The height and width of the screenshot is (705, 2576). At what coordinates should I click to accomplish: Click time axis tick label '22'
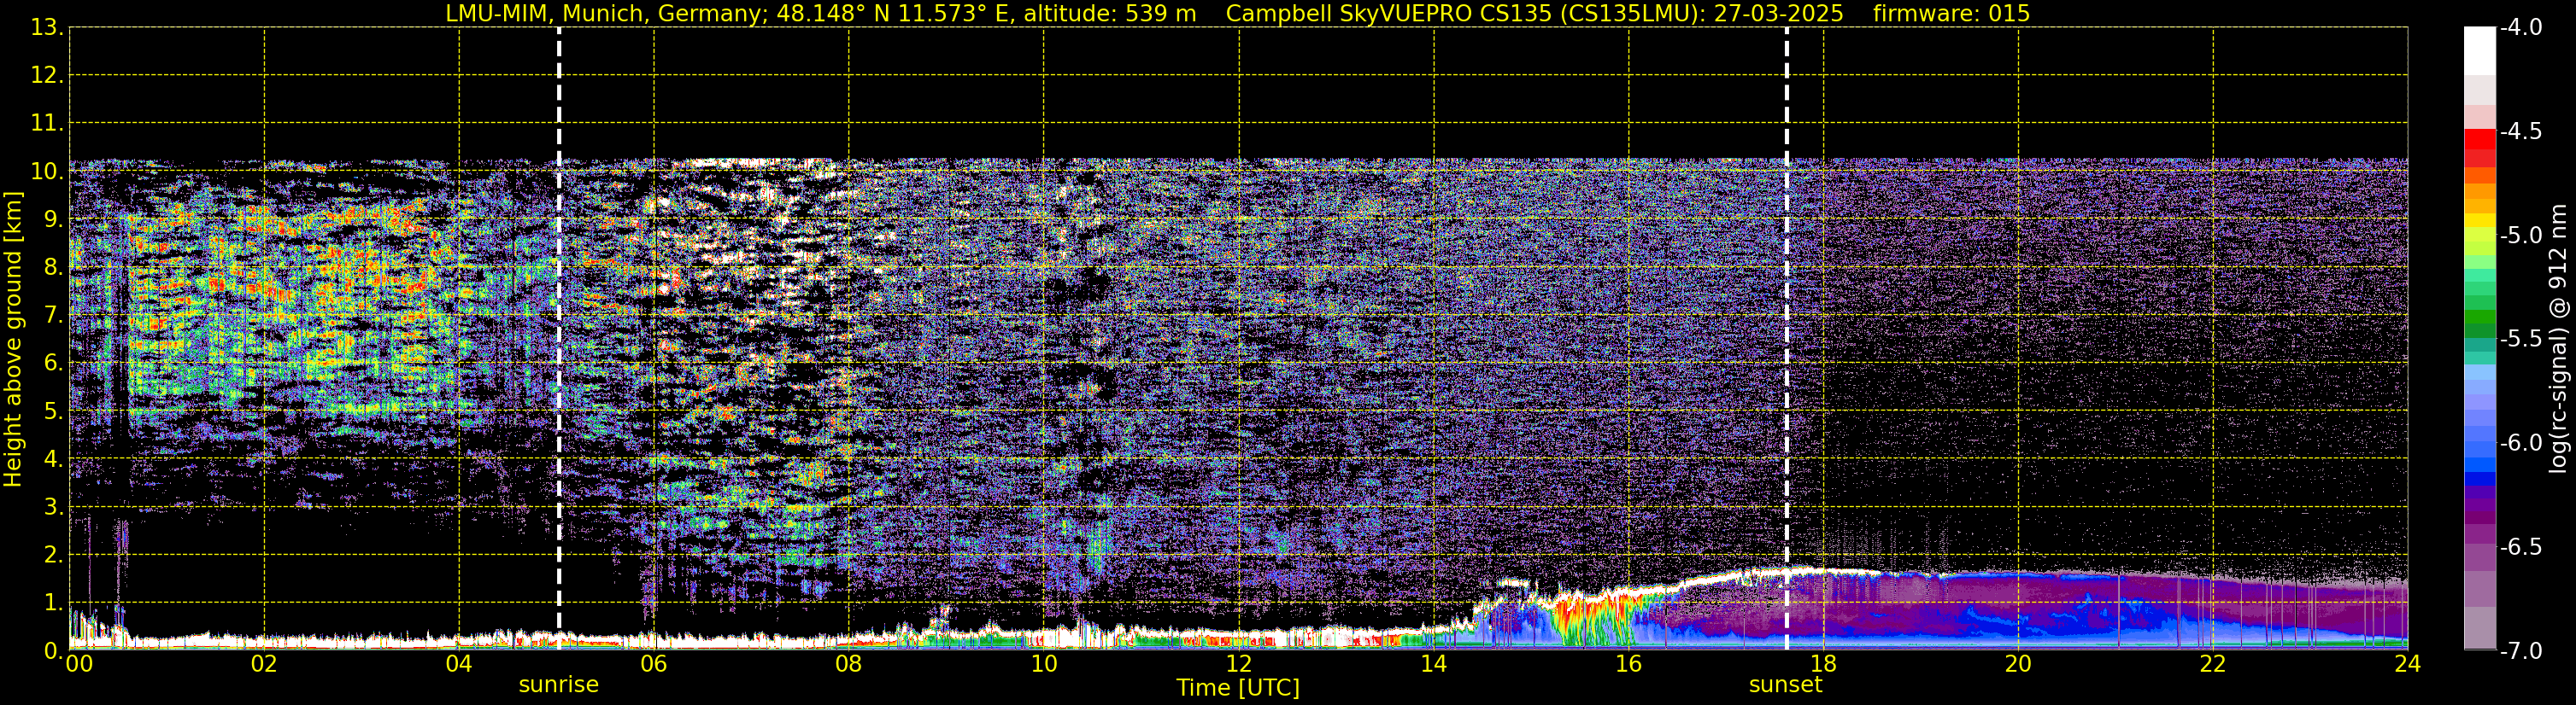[x=2212, y=664]
